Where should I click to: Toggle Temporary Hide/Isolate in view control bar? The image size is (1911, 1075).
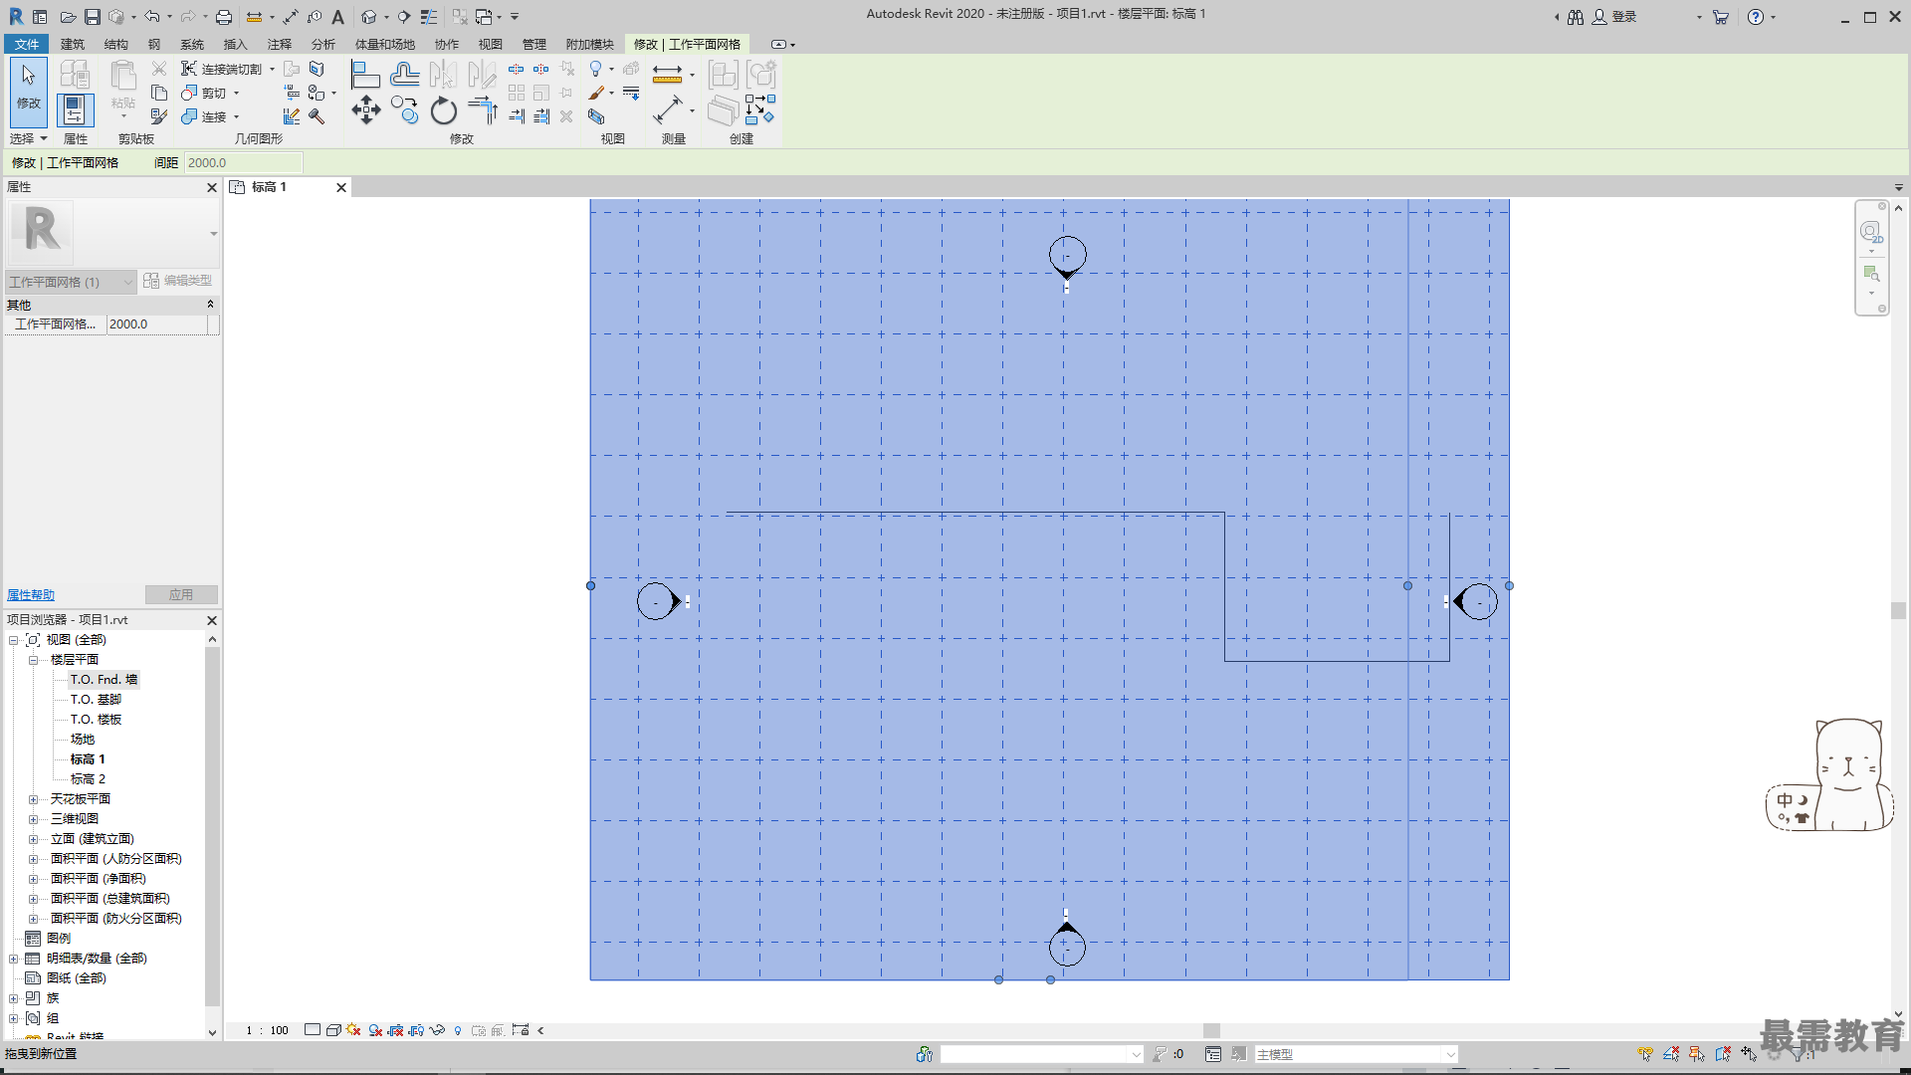[x=437, y=1030]
